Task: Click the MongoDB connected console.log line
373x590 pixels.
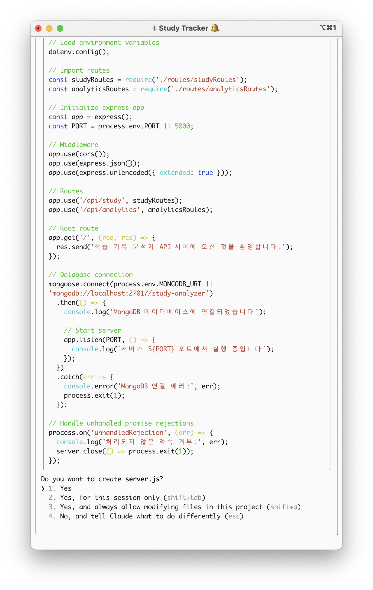Action: (165, 312)
